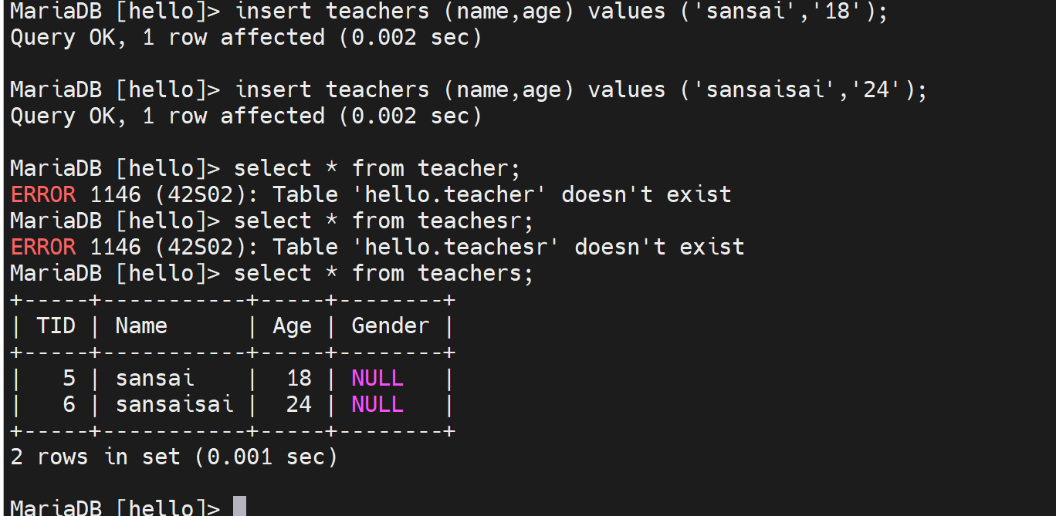Click the TID value 6 in the table
This screenshot has width=1056, height=516.
[69, 405]
